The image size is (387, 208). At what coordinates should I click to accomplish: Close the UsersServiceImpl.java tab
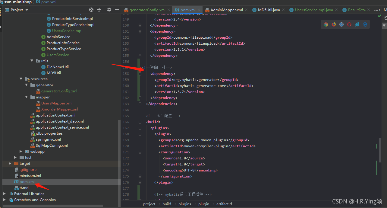pos(336,10)
